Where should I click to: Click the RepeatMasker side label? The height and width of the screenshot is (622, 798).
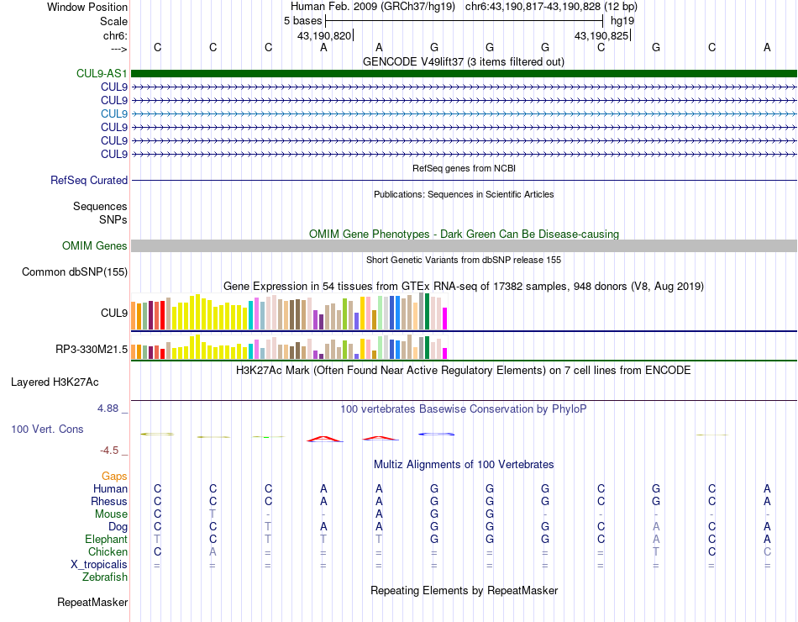click(92, 602)
